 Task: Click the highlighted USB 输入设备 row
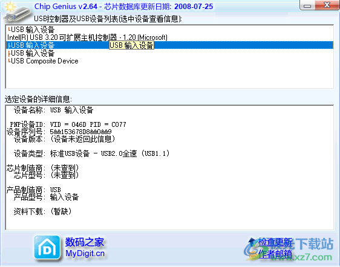(x=169, y=45)
